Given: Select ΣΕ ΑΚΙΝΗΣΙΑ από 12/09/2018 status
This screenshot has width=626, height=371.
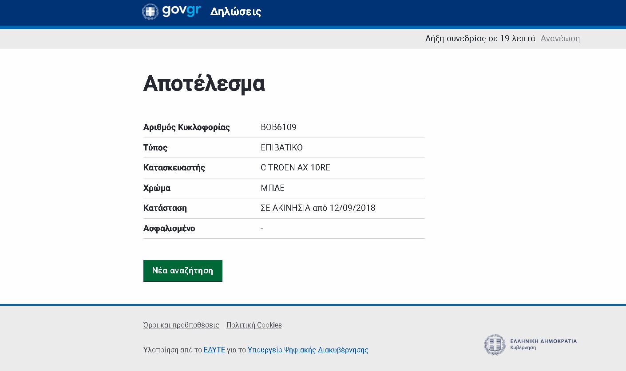Looking at the screenshot, I should tap(318, 208).
